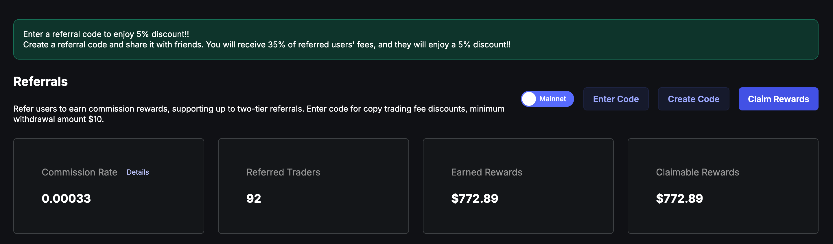833x244 pixels.
Task: Select the Earned Rewards dollar amount
Action: [x=474, y=198]
